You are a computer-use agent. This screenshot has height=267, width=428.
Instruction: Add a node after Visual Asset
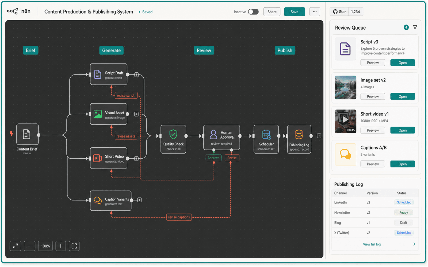click(x=136, y=114)
